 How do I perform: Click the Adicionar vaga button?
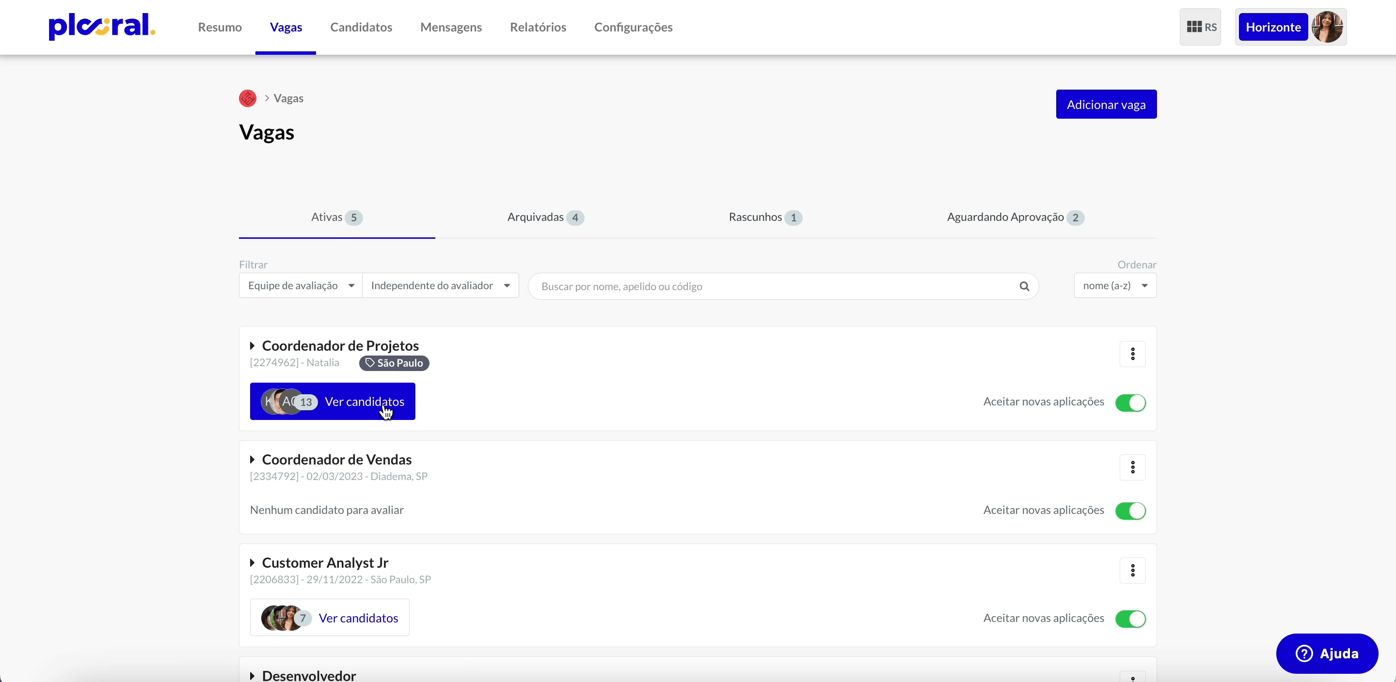point(1106,104)
